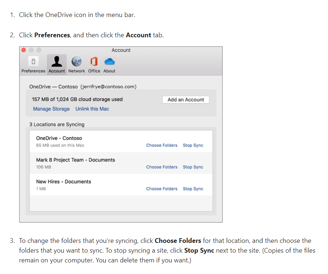Screen dimensions: 328x274
Task: Open the About OneDrive cloud icon
Action: (109, 62)
